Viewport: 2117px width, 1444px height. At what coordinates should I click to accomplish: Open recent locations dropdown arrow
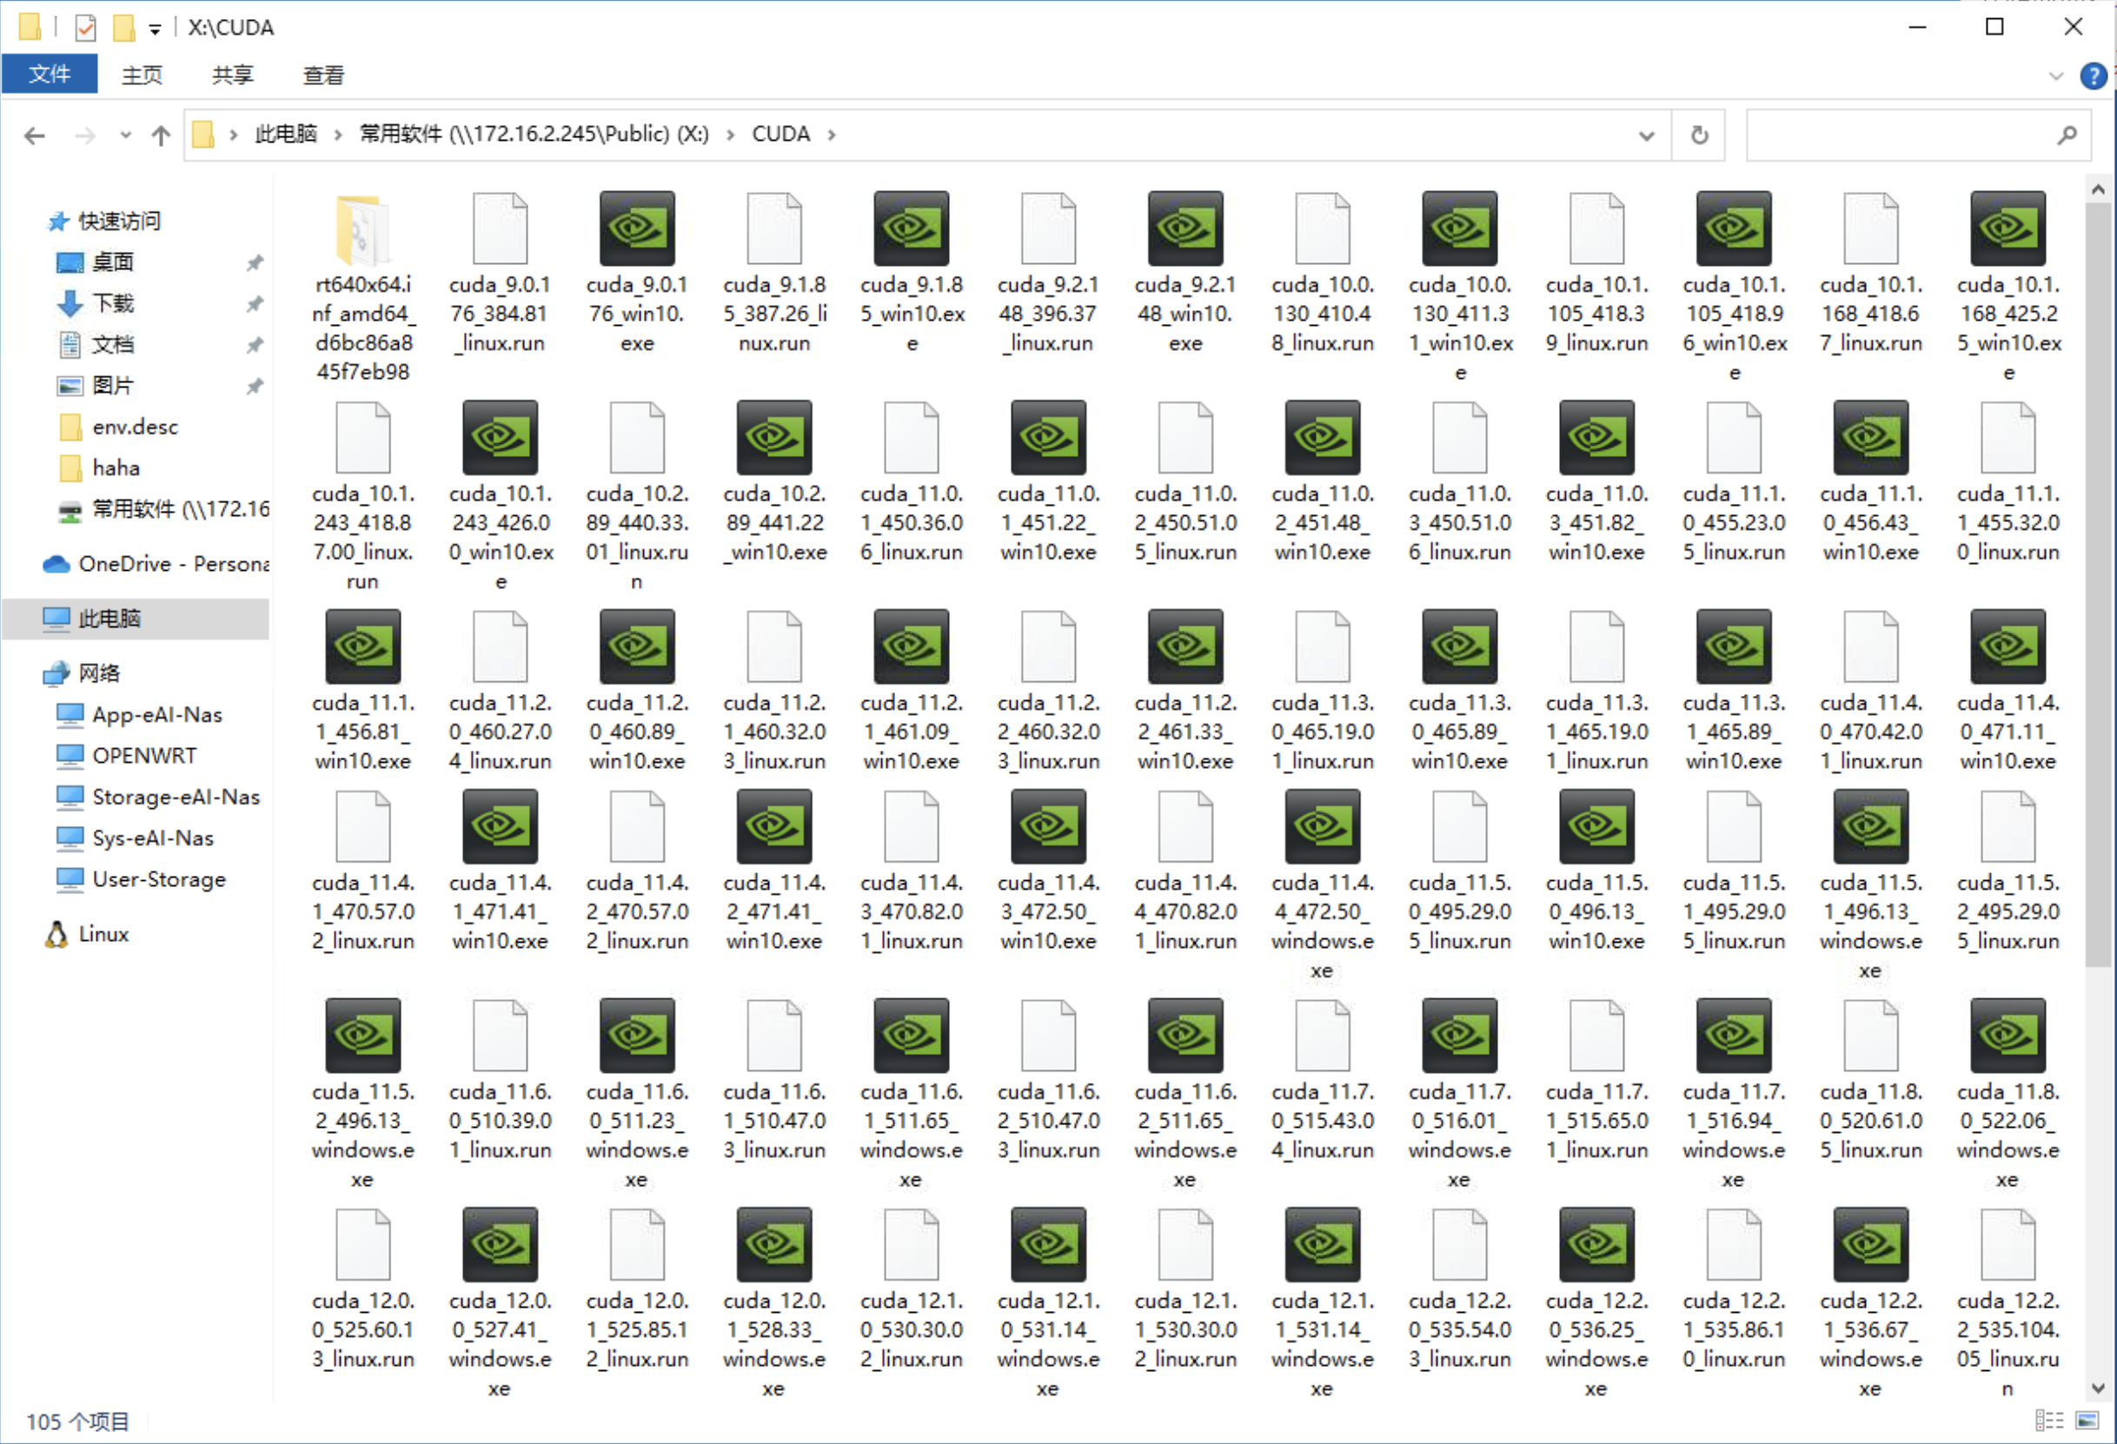[126, 135]
